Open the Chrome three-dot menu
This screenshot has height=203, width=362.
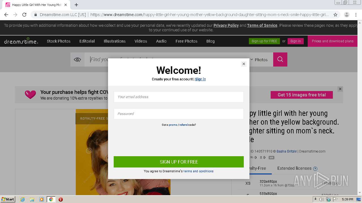pyautogui.click(x=356, y=15)
